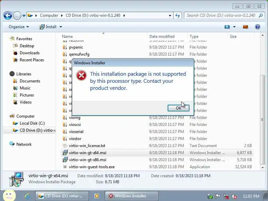Click the search magnifier icon
This screenshot has height=201, width=268.
point(261,15)
